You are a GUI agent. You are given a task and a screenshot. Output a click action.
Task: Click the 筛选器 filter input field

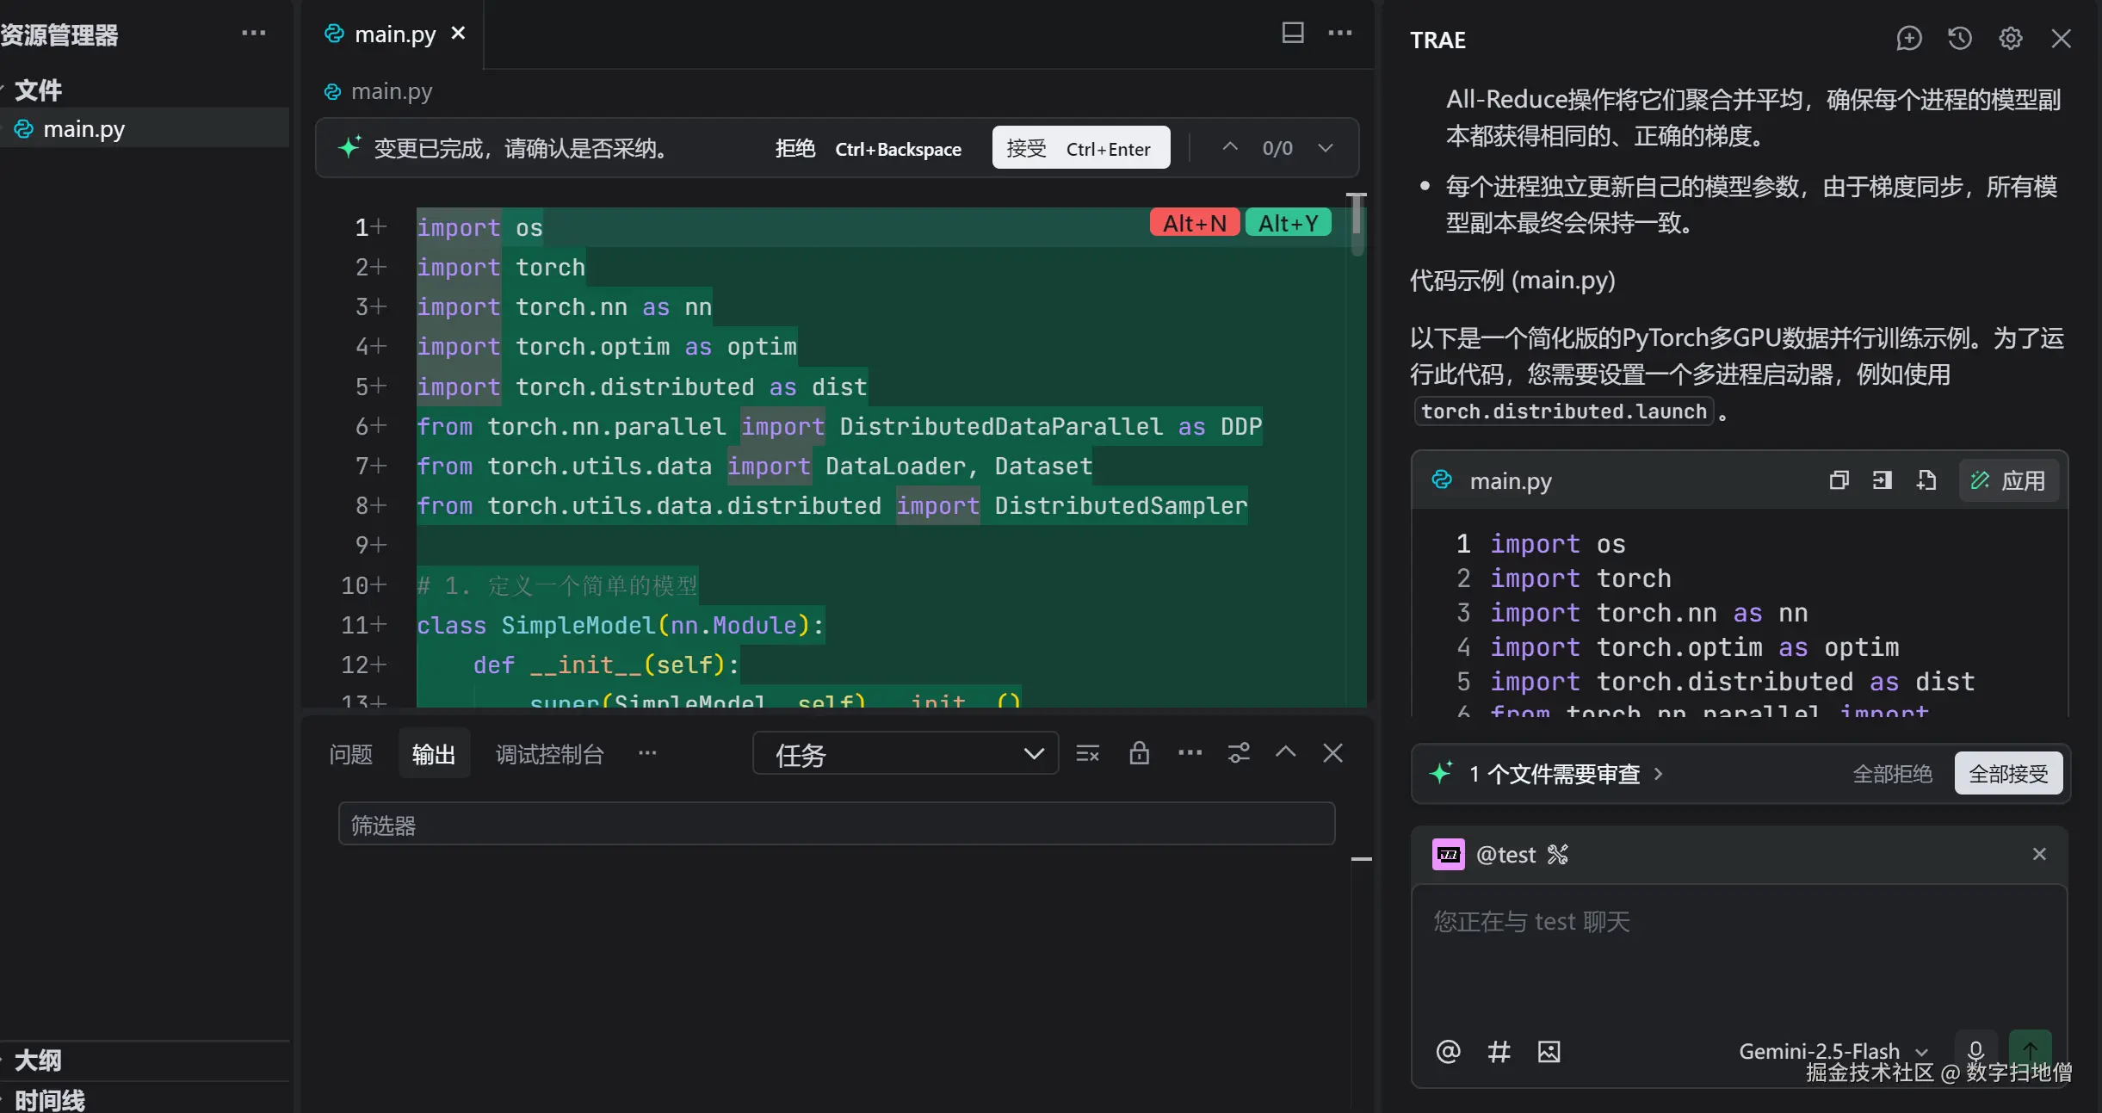[x=835, y=825]
